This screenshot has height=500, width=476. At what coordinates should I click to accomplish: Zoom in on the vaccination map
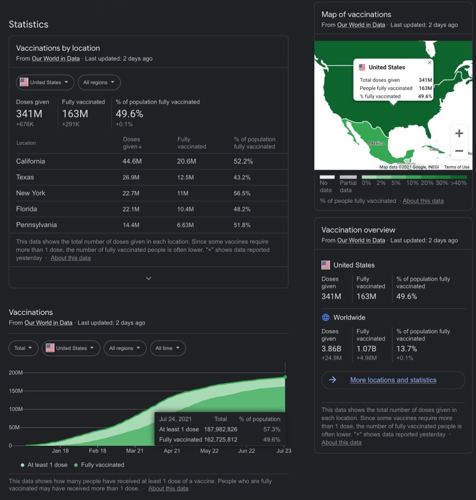point(459,133)
